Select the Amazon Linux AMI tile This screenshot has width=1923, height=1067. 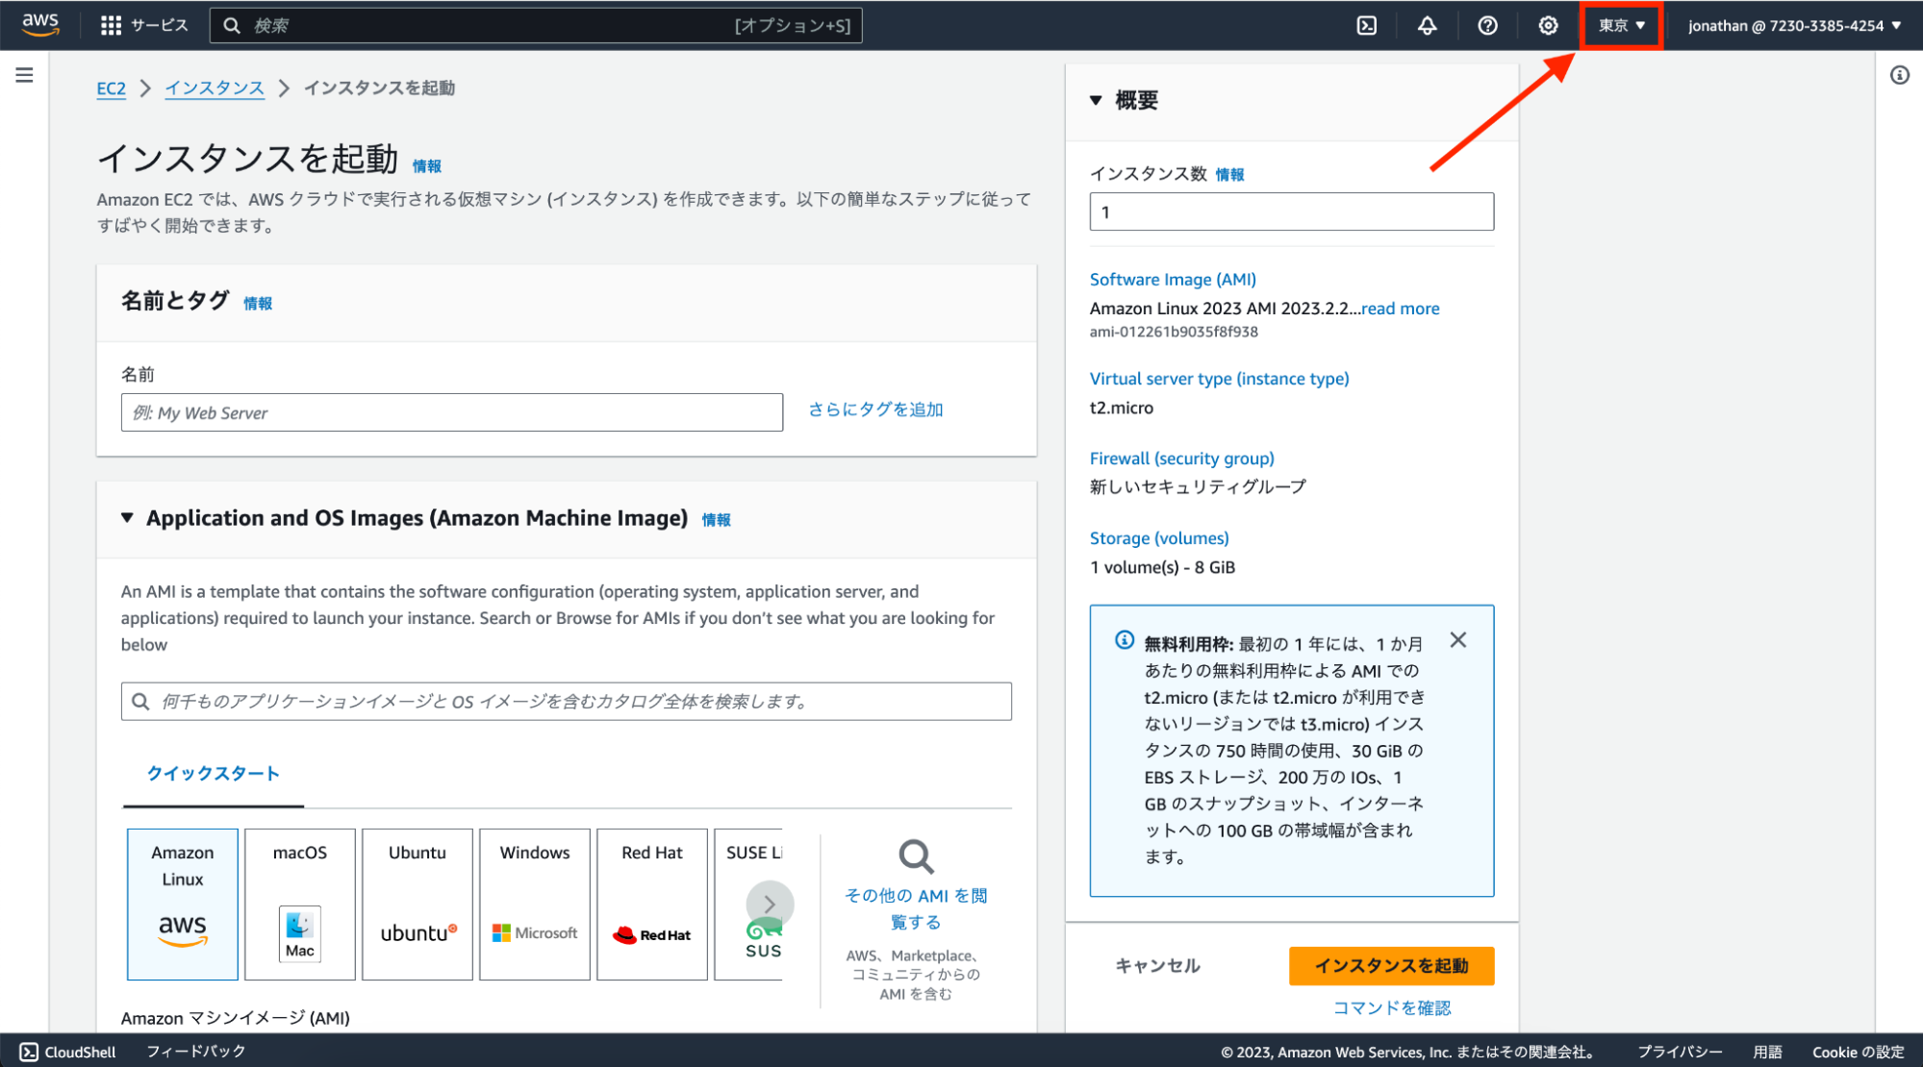183,904
